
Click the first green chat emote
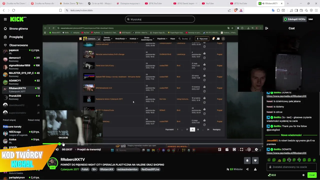pos(269,160)
